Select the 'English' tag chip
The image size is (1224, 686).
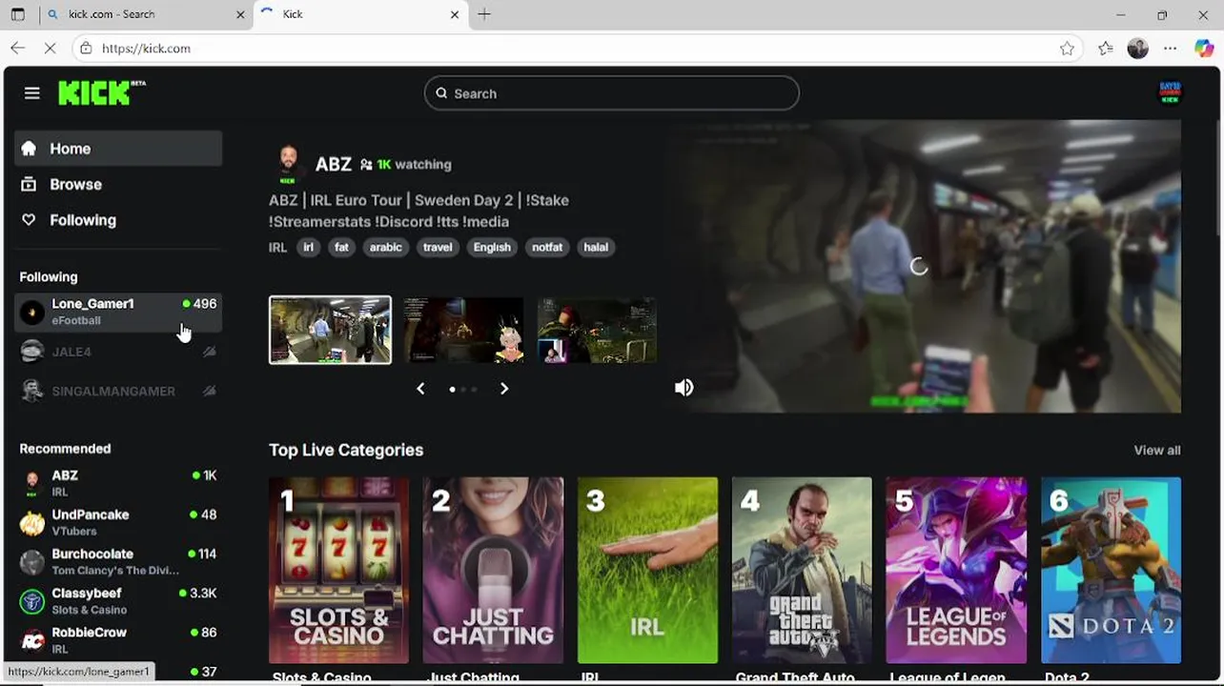(492, 248)
